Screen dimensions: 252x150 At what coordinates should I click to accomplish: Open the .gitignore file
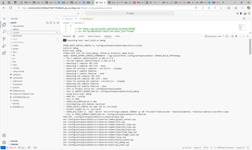34,75
